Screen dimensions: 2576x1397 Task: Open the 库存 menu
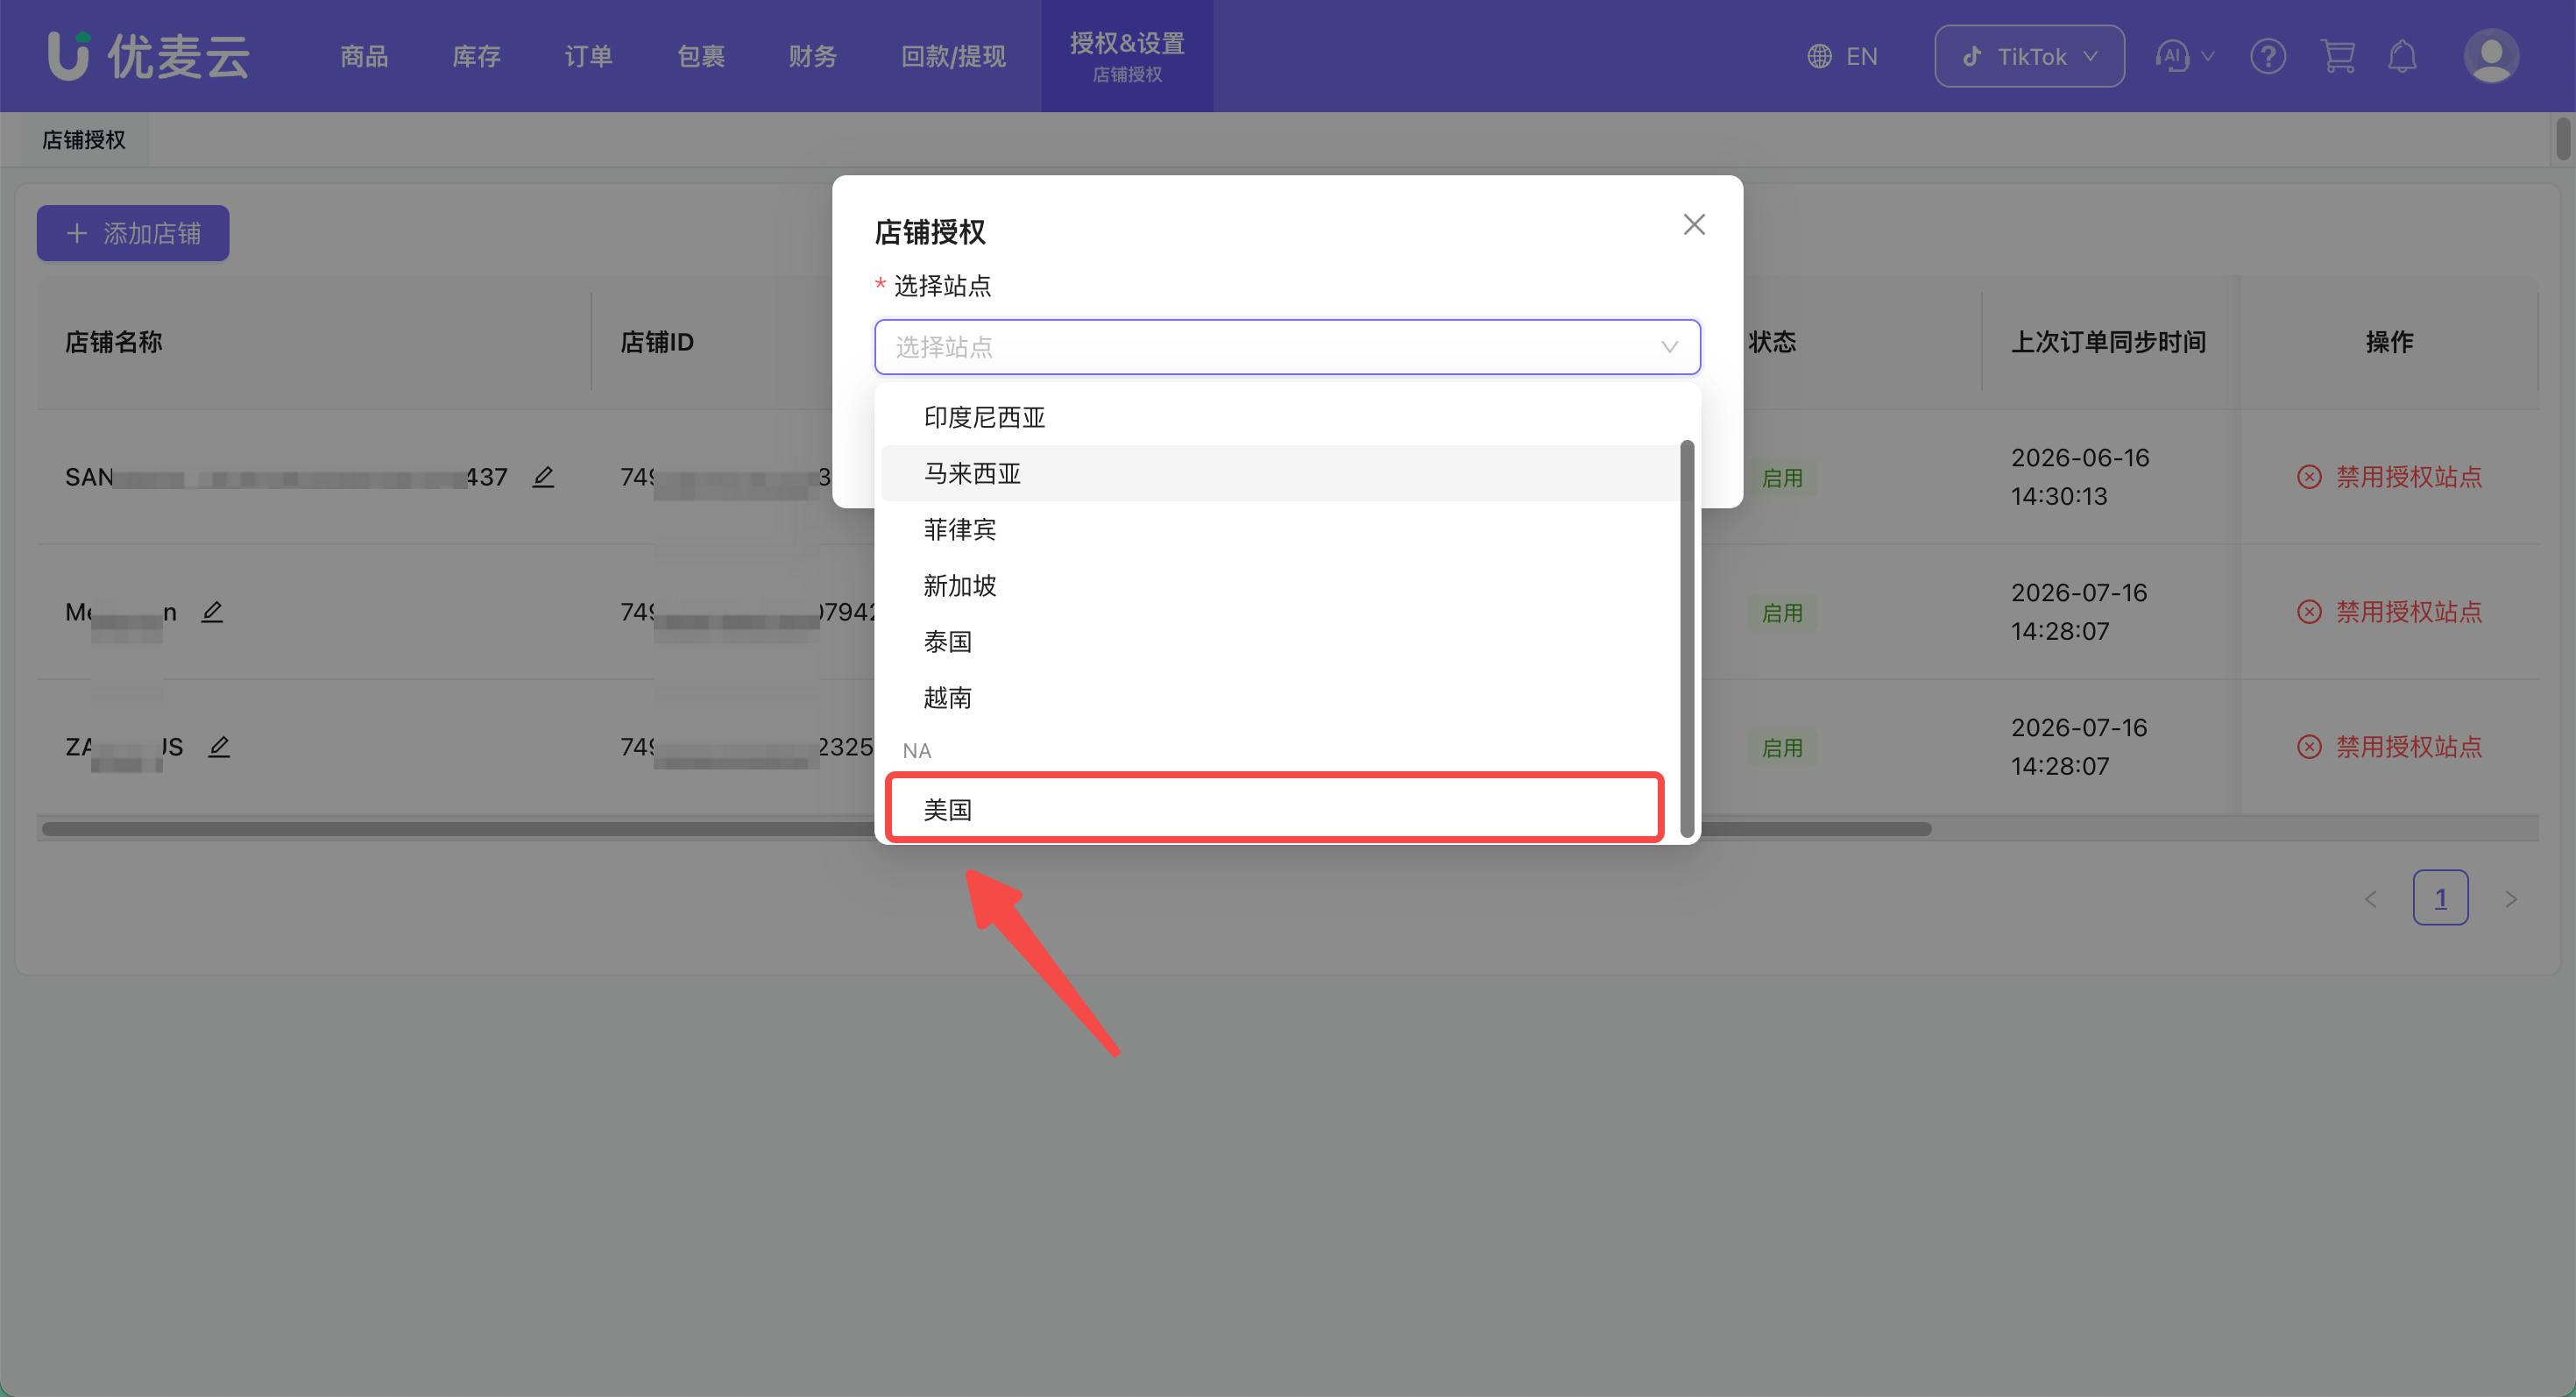click(476, 56)
